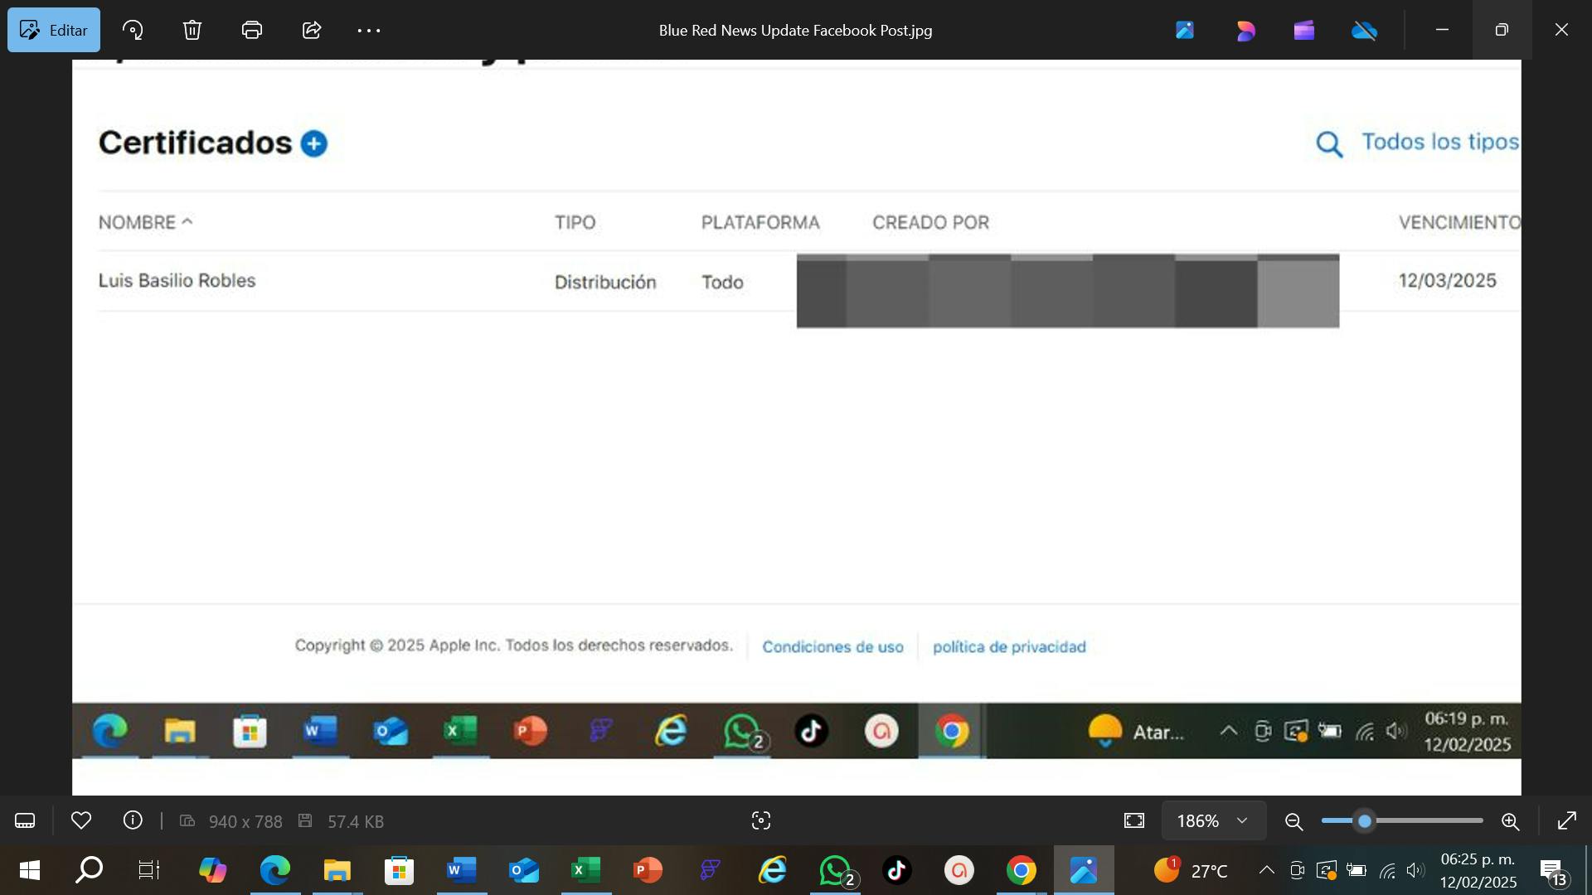Click the Editar image button
This screenshot has height=895, width=1592.
click(x=54, y=31)
